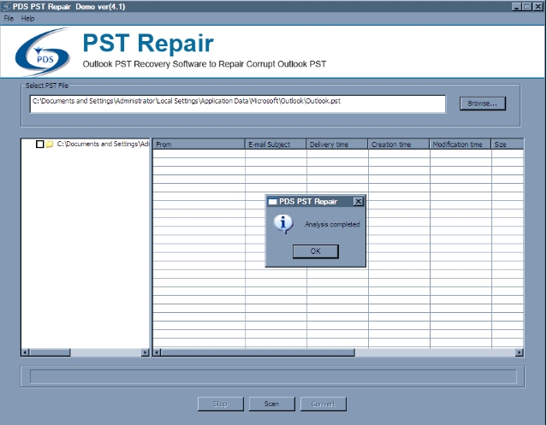Click the Creation time column header
The height and width of the screenshot is (425, 547).
pos(399,145)
